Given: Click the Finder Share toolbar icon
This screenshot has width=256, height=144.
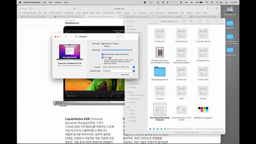Looking at the screenshot, I should pyautogui.click(x=208, y=21).
